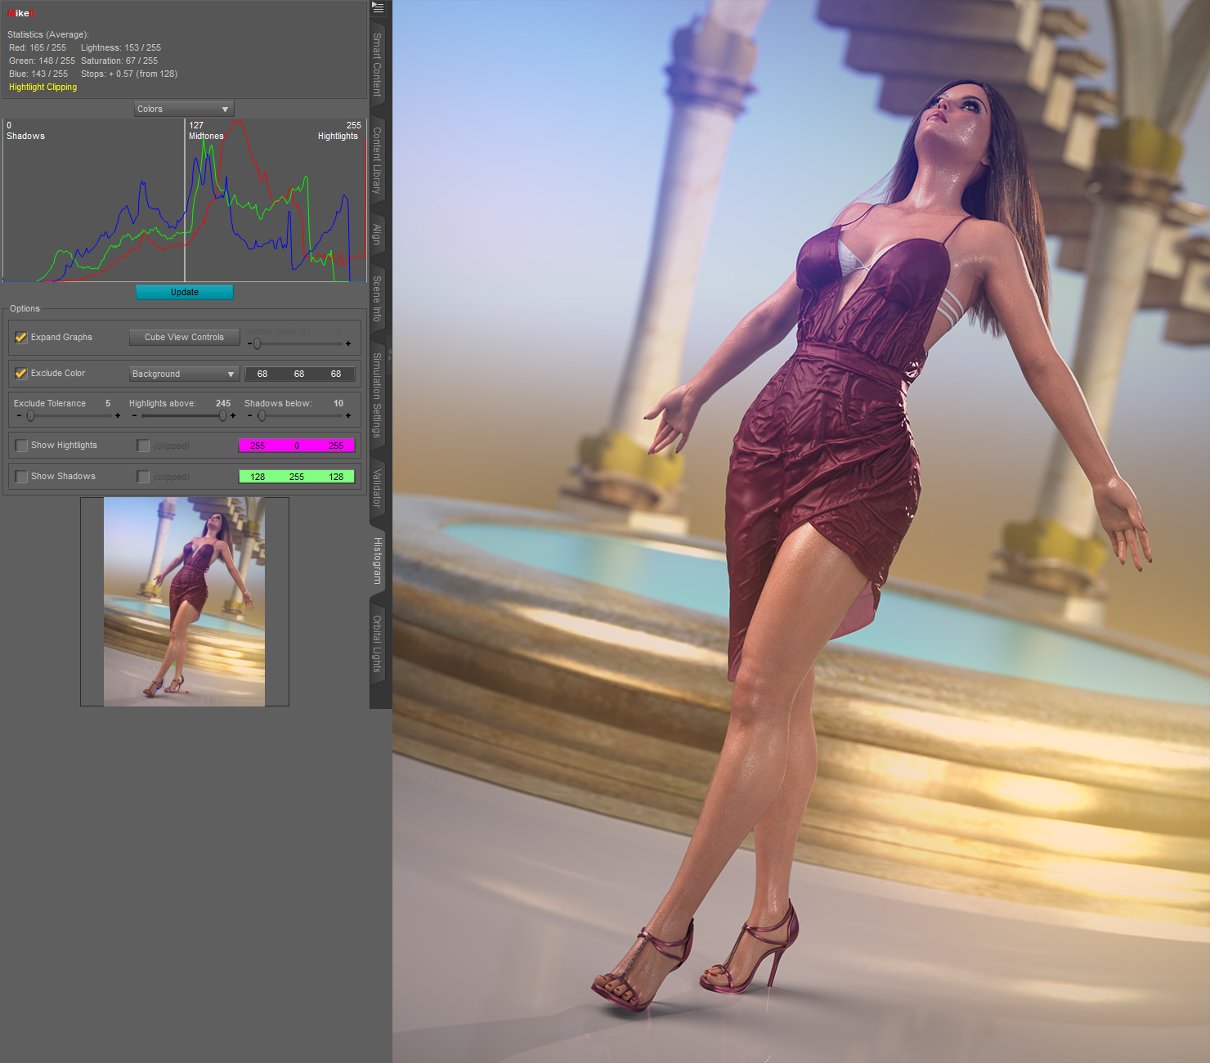This screenshot has width=1210, height=1063.
Task: Enable Show Shadows
Action: pos(20,476)
